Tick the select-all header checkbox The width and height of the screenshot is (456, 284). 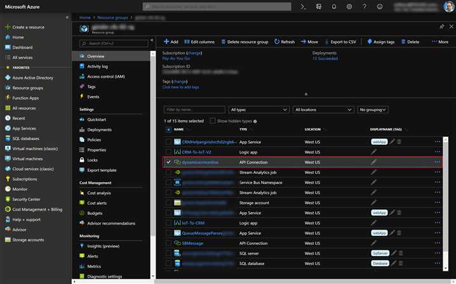click(168, 129)
